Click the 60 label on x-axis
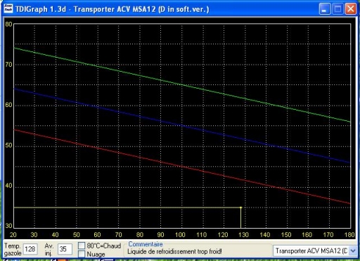 point(97,234)
